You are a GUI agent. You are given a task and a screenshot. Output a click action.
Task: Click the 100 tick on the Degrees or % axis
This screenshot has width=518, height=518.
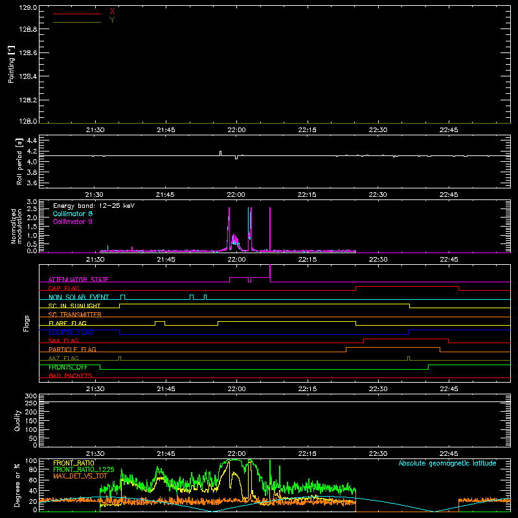click(31, 461)
